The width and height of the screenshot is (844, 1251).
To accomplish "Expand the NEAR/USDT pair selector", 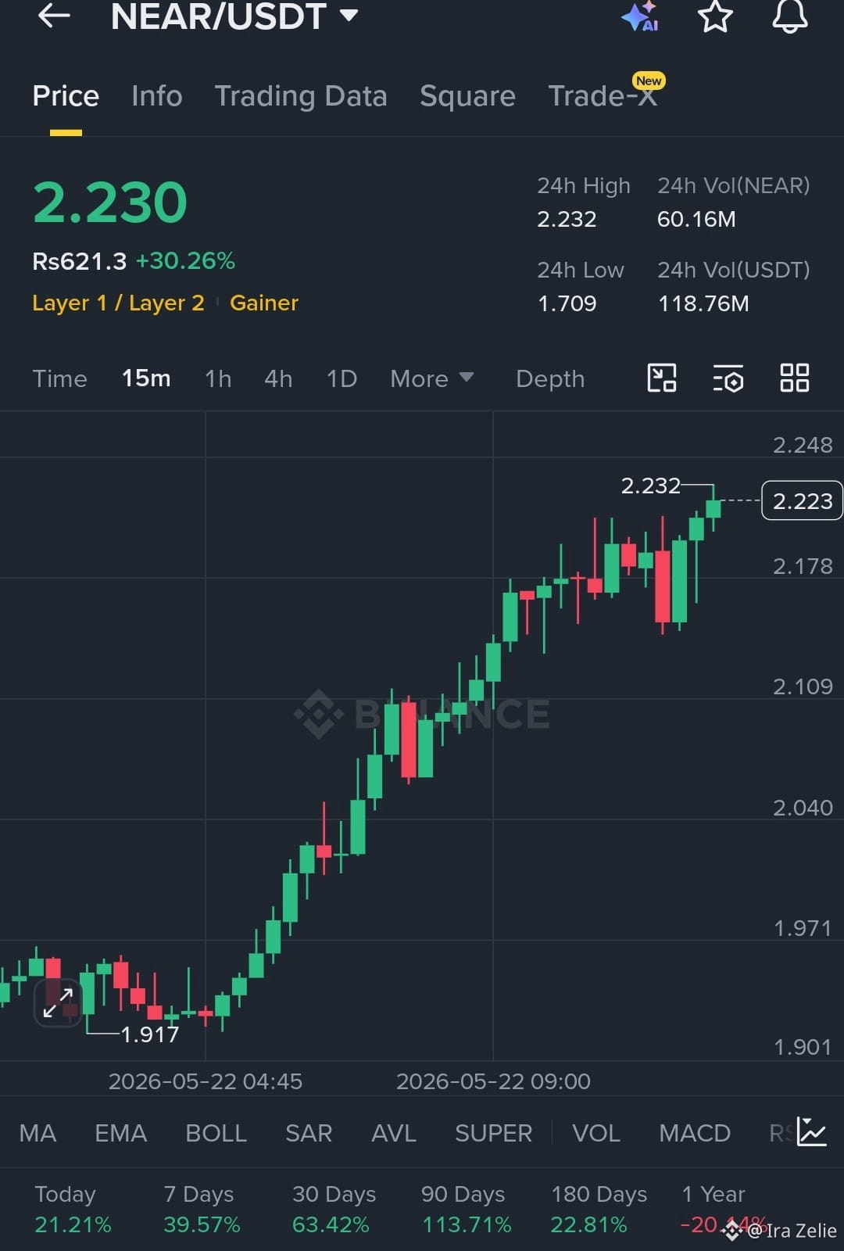I will [234, 16].
